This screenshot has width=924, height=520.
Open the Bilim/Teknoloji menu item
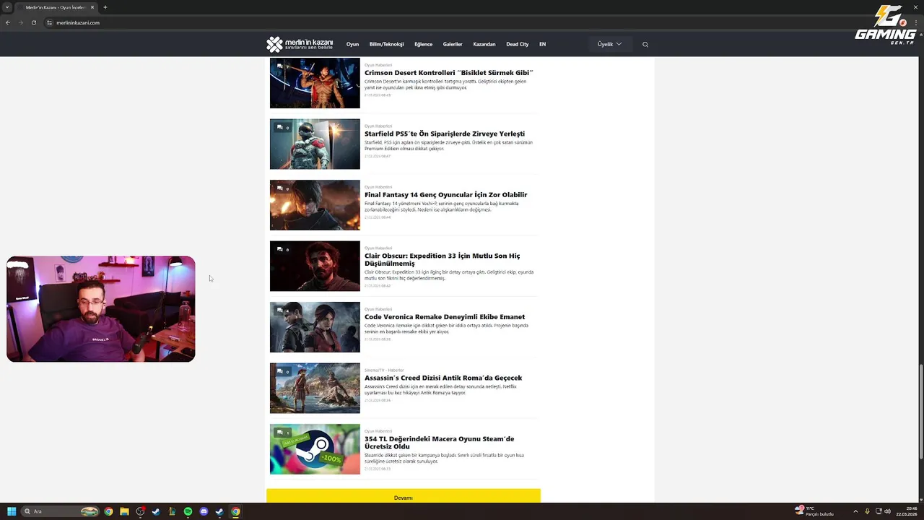pos(386,44)
